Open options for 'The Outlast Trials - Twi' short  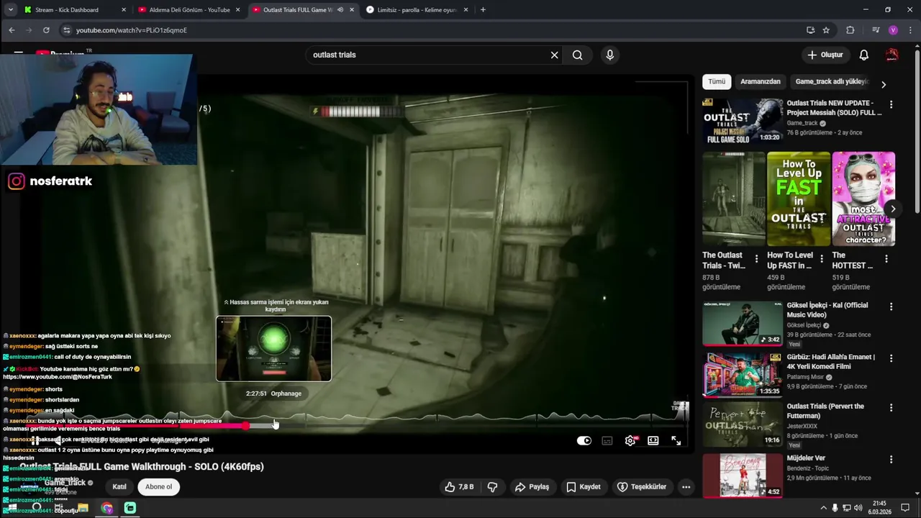click(756, 259)
